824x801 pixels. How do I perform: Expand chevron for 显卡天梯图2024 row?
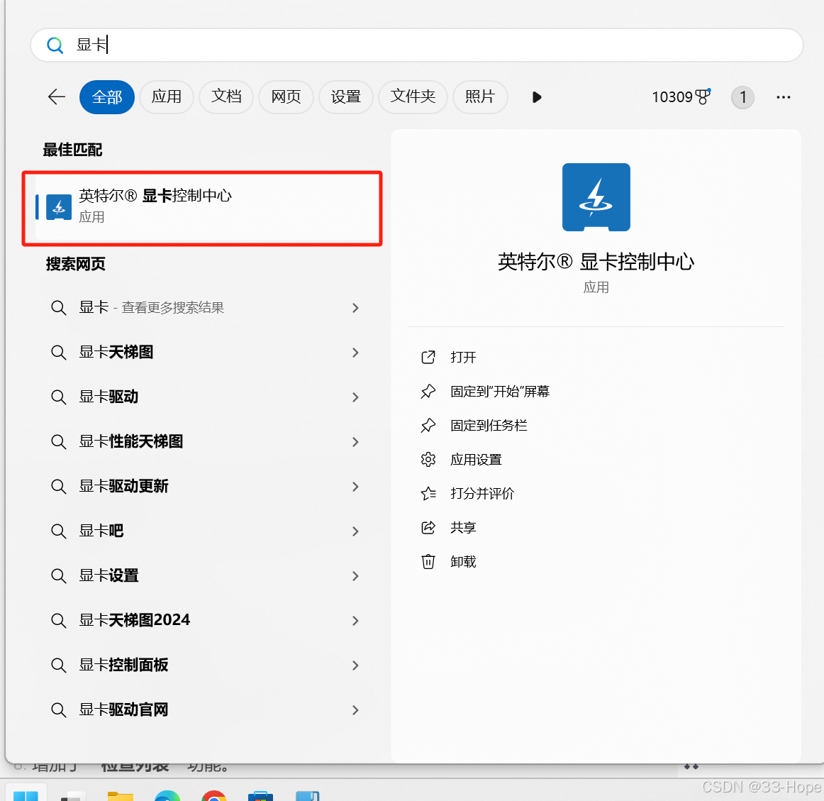click(356, 621)
